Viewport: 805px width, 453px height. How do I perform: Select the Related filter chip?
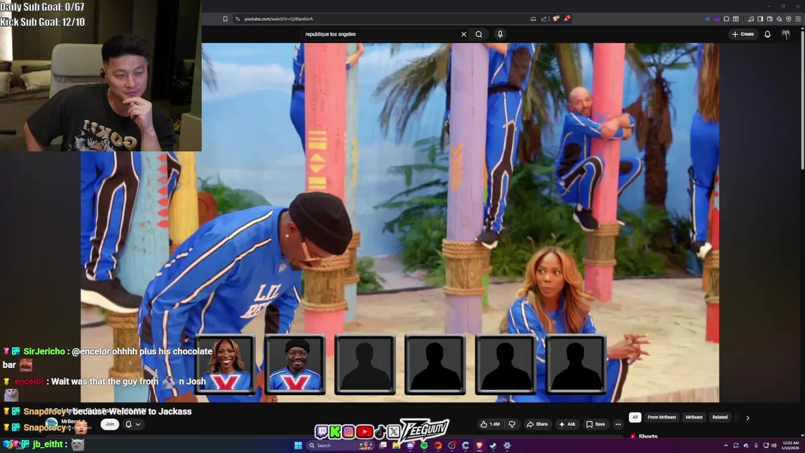tap(720, 417)
